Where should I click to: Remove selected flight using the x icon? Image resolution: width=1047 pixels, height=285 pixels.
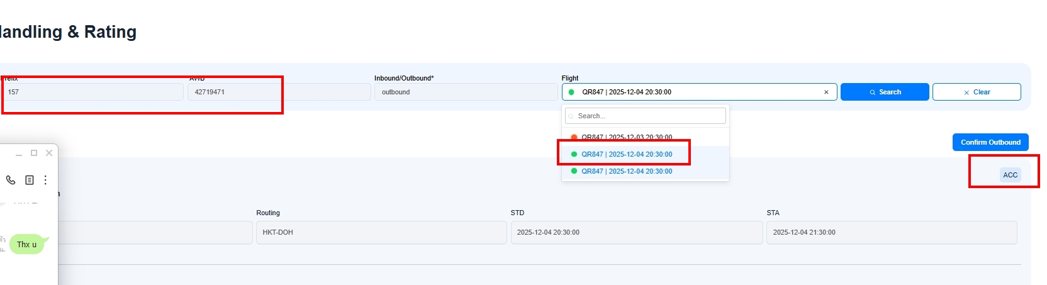(826, 92)
